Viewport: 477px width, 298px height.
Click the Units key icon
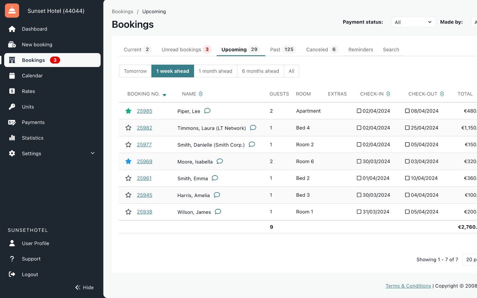pos(12,107)
